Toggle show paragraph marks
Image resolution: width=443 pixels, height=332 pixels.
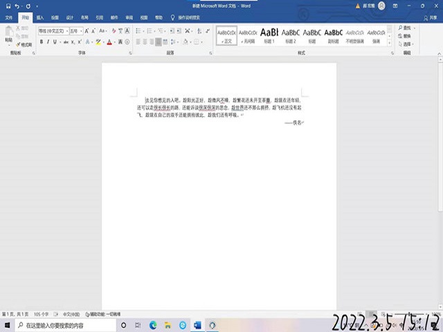(208, 30)
